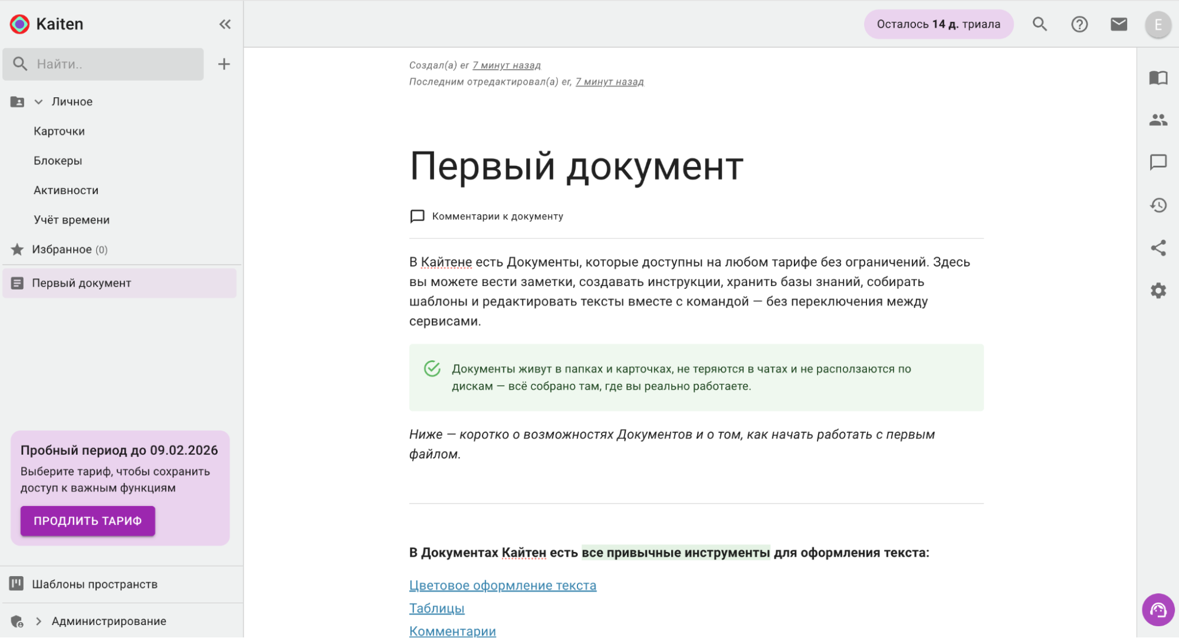Open the mail notifications icon
The height and width of the screenshot is (638, 1179).
point(1119,24)
